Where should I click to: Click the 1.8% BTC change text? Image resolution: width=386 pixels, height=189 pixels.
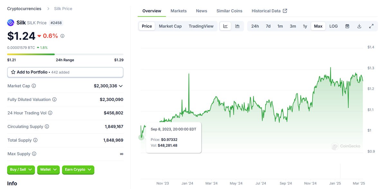pos(44,48)
